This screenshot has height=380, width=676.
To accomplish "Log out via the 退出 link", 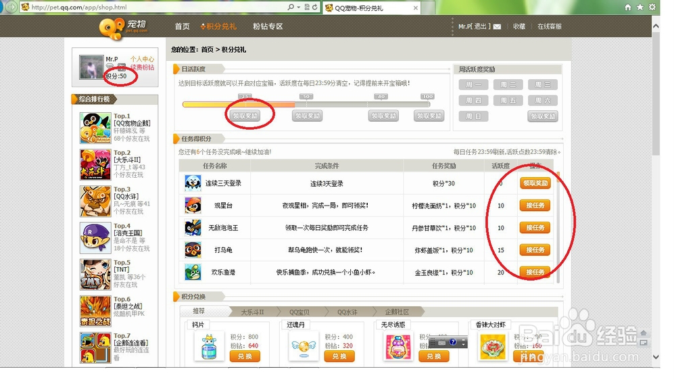I will pos(481,26).
